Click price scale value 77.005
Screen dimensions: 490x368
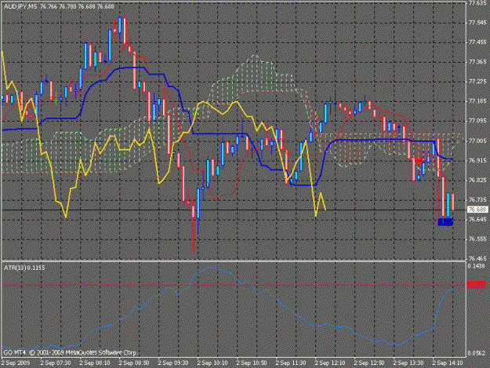[x=477, y=141]
